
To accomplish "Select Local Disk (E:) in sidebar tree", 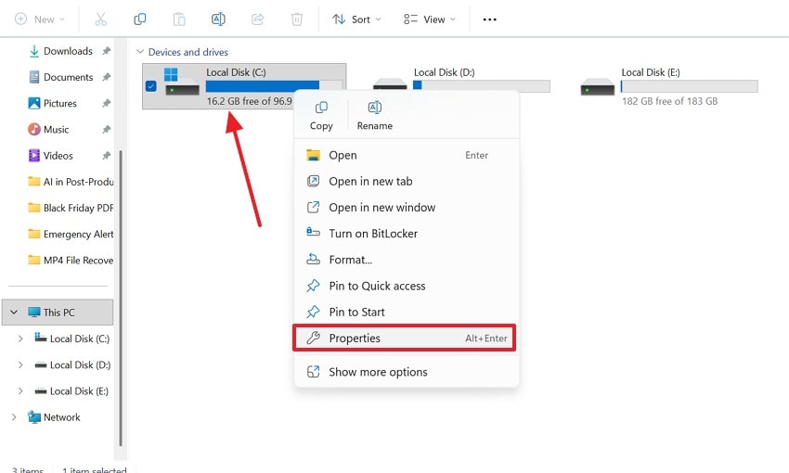I will click(x=71, y=391).
